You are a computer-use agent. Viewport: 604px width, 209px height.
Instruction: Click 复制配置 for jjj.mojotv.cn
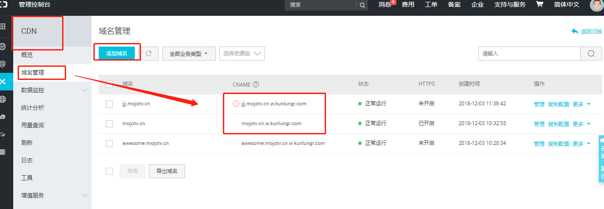559,104
